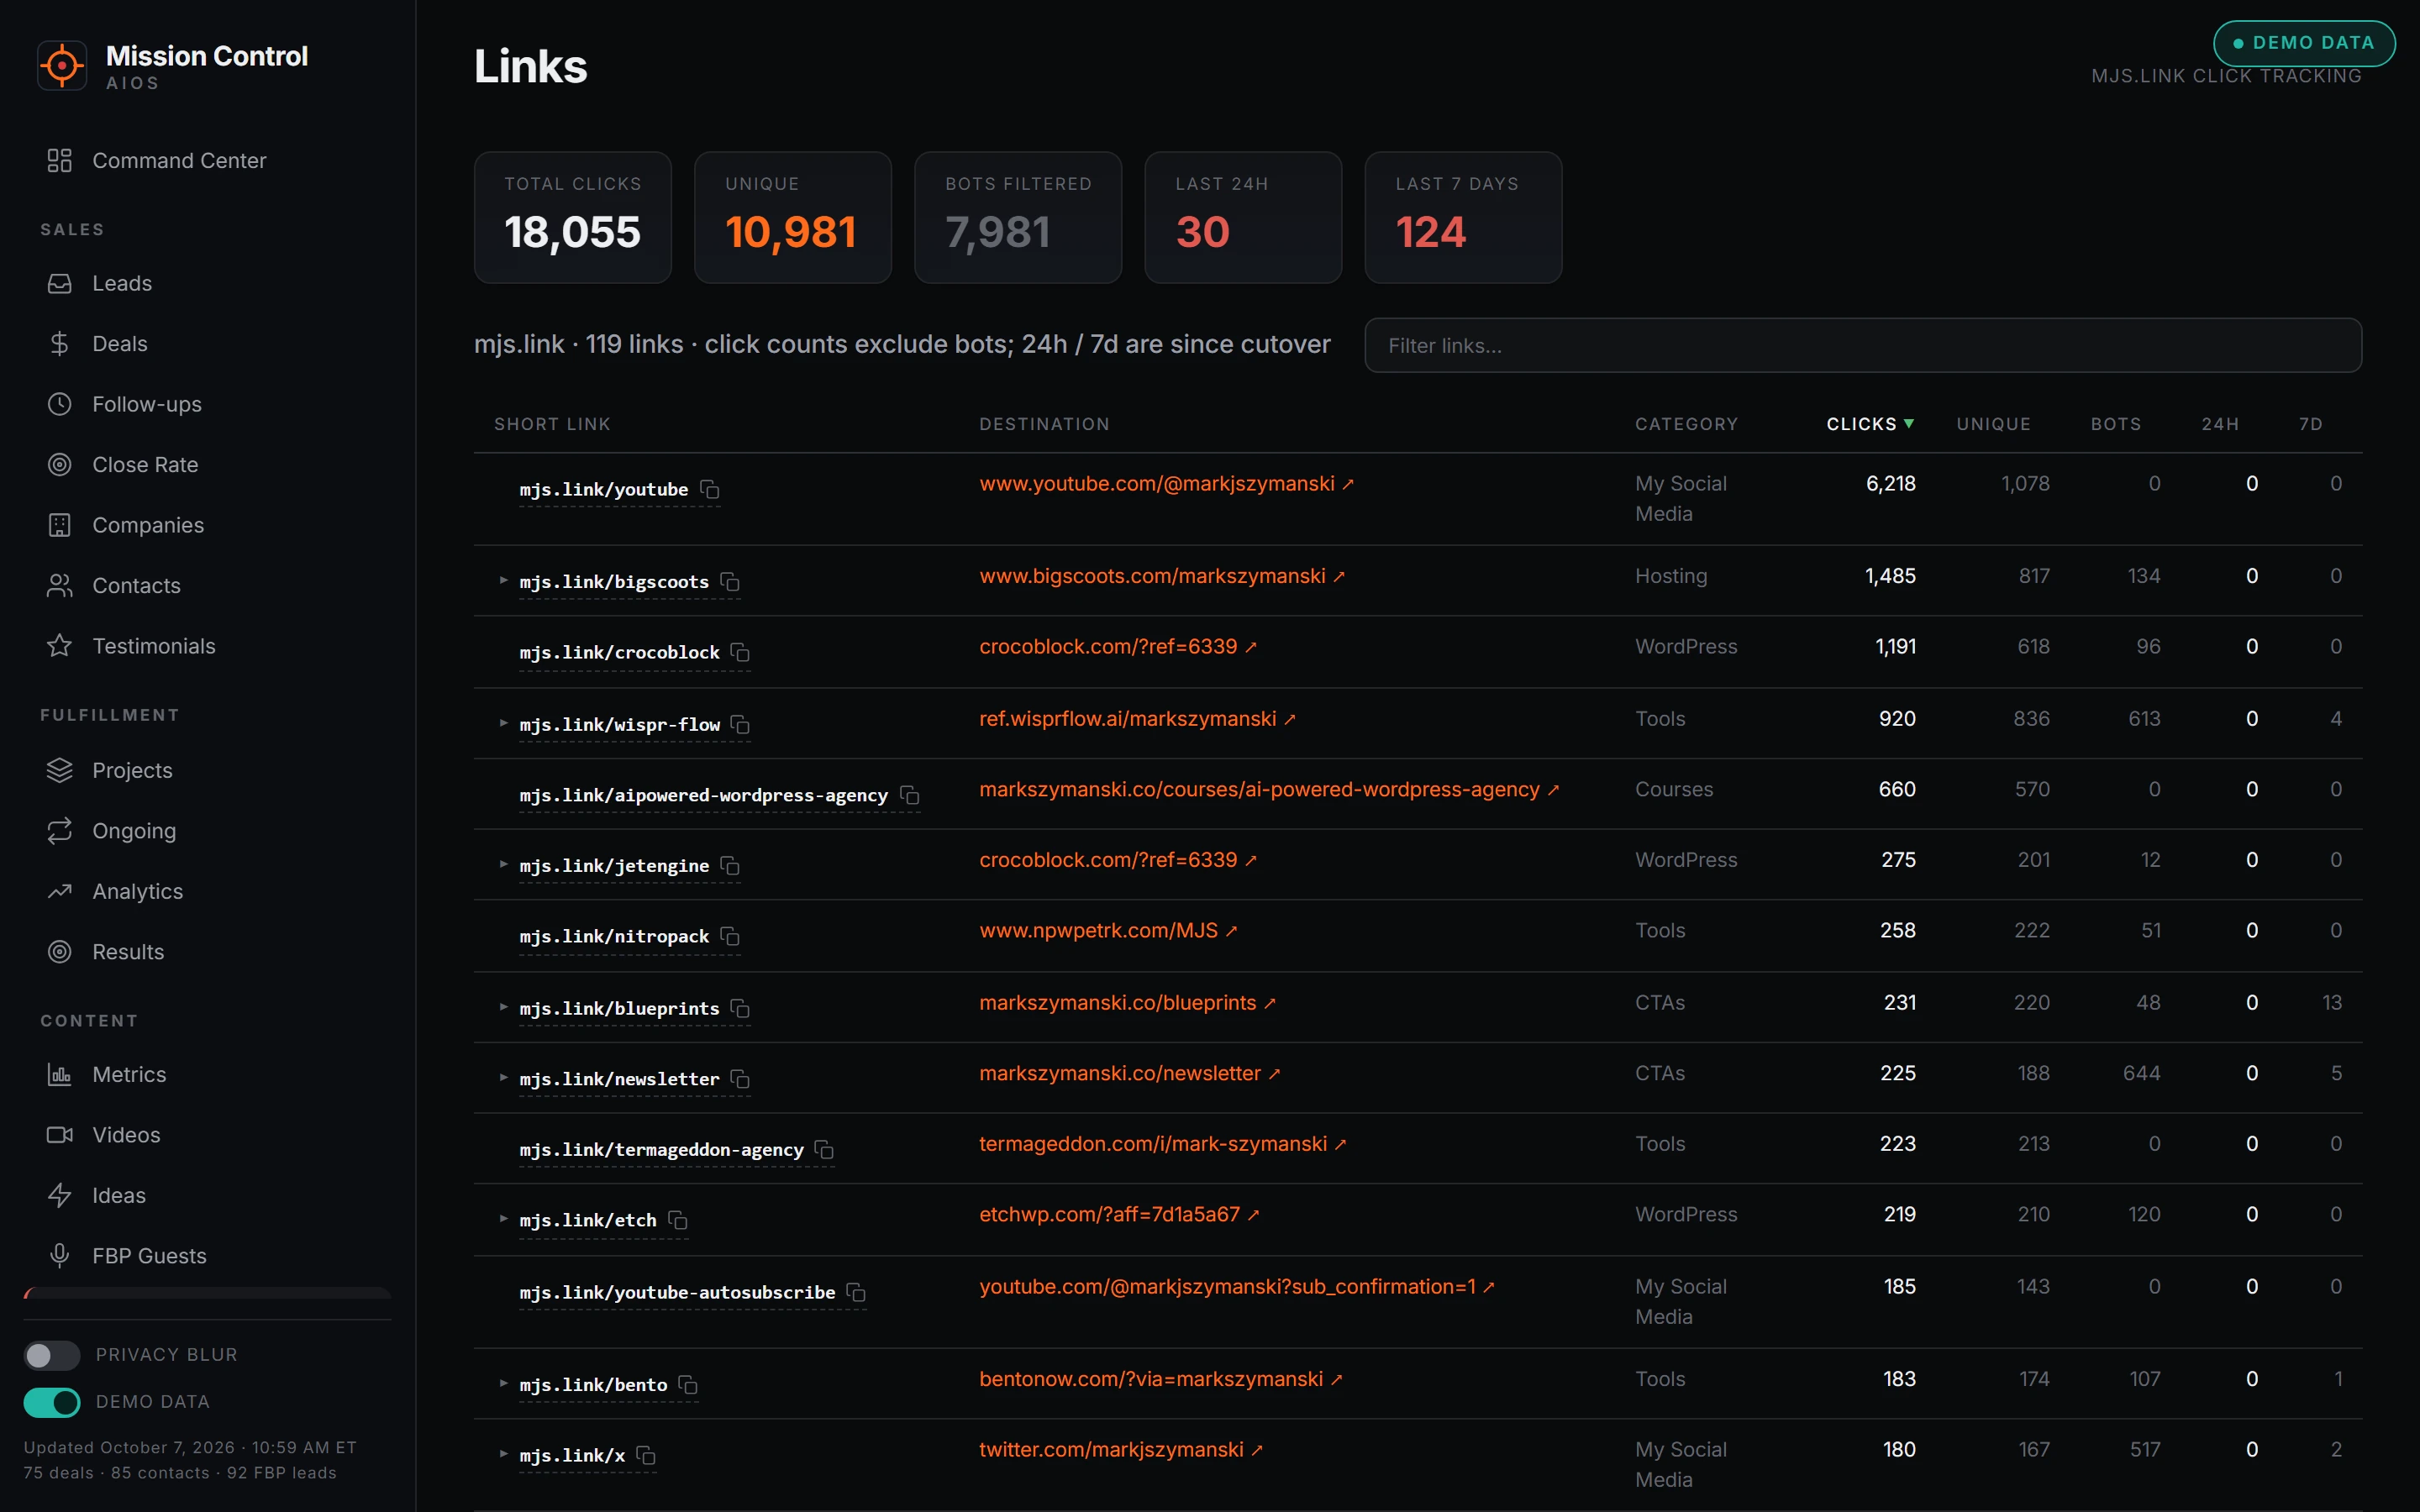Copy the mjs.link/blueprints short link

741,1009
